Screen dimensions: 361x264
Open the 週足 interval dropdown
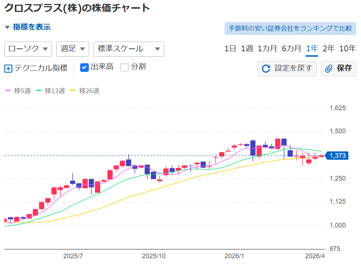tap(73, 49)
